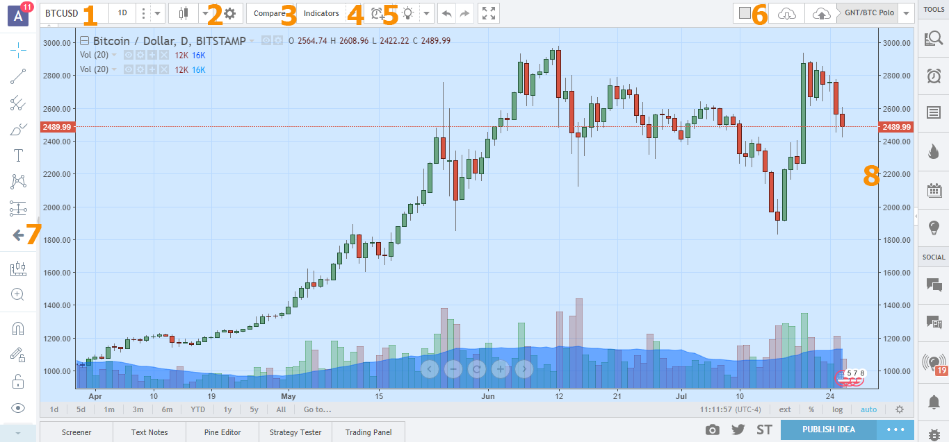Collapse the Bitcoin / Dollar legend box

[x=84, y=41]
